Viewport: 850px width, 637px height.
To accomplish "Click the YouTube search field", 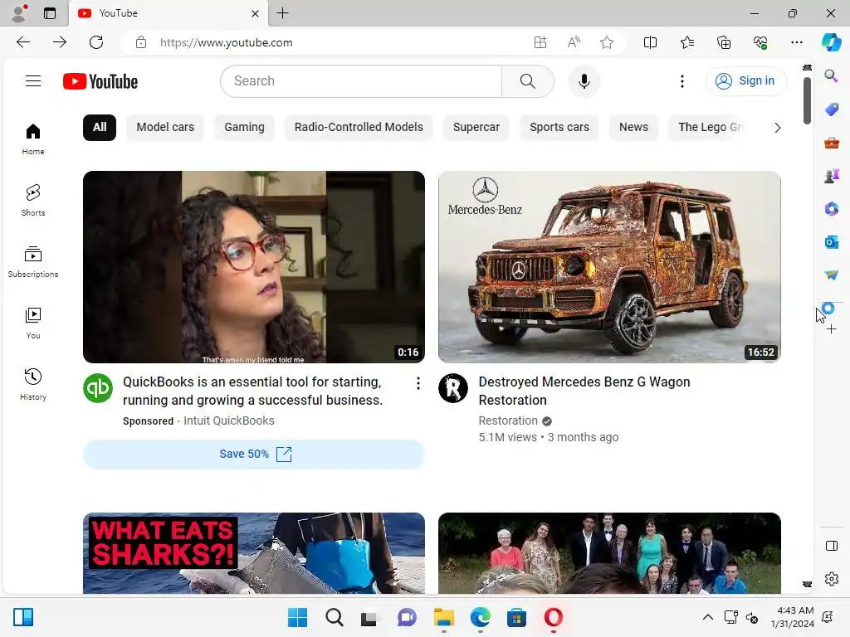I will pos(361,81).
